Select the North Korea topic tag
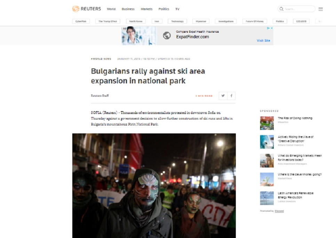336x238 pixels. pyautogui.click(x=136, y=21)
